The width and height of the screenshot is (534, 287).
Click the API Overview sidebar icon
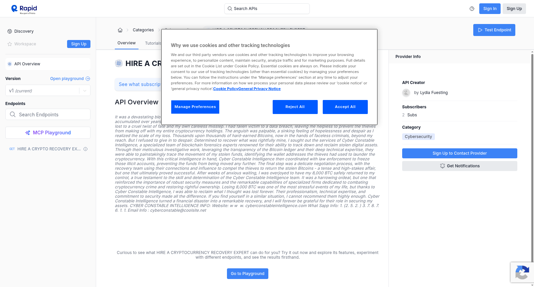point(10,64)
